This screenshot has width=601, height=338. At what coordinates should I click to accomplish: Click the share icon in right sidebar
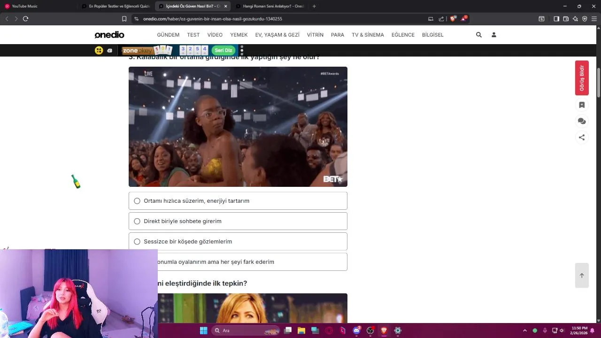pyautogui.click(x=582, y=138)
